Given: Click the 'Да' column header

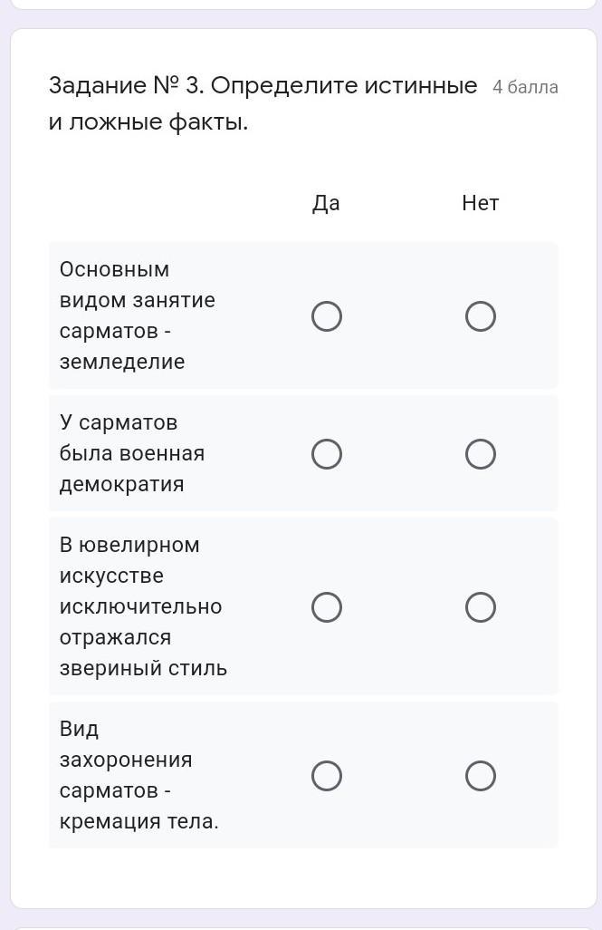Looking at the screenshot, I should [x=326, y=203].
